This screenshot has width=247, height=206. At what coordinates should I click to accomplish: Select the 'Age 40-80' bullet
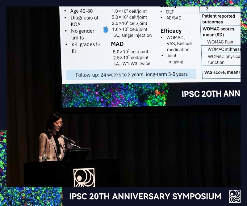pyautogui.click(x=82, y=11)
